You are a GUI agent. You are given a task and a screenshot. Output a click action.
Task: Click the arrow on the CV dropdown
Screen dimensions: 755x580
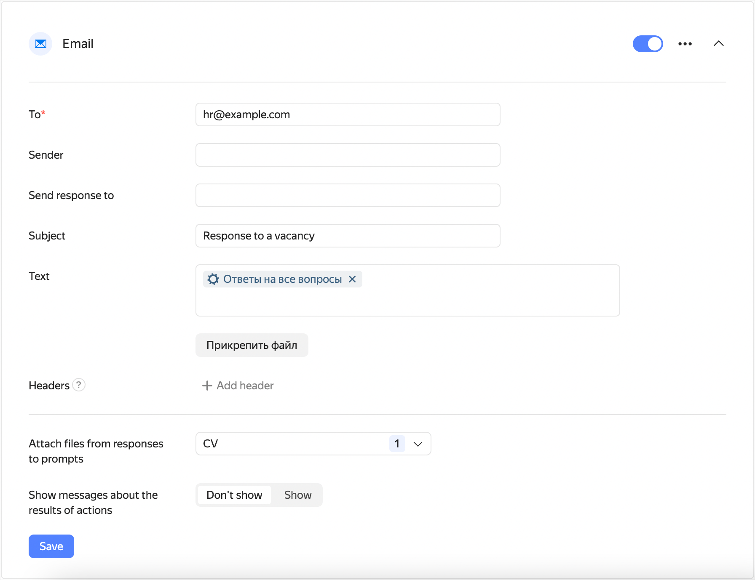(418, 444)
